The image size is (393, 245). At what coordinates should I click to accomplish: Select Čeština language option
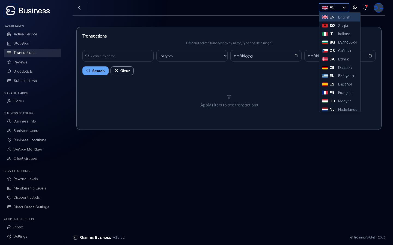click(x=340, y=51)
